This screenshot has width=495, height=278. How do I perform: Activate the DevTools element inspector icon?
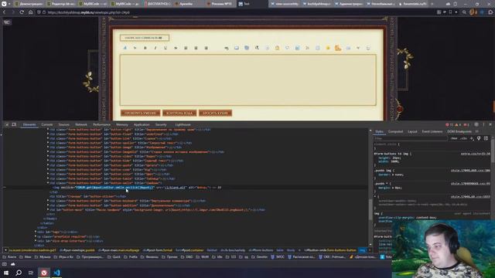pyautogui.click(x=7, y=125)
